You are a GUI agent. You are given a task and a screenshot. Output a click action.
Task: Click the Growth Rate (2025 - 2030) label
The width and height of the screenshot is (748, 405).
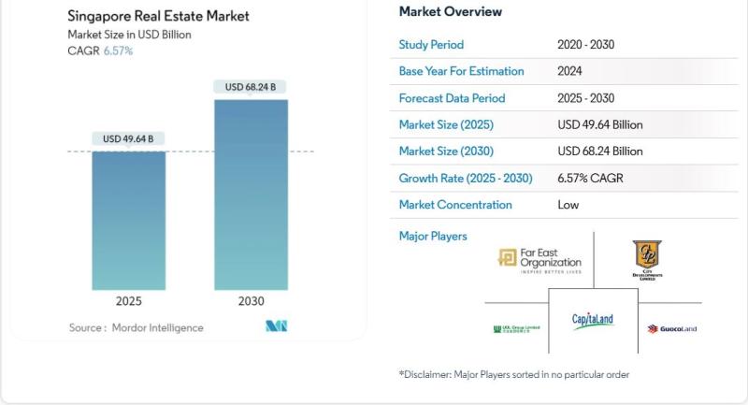click(466, 178)
